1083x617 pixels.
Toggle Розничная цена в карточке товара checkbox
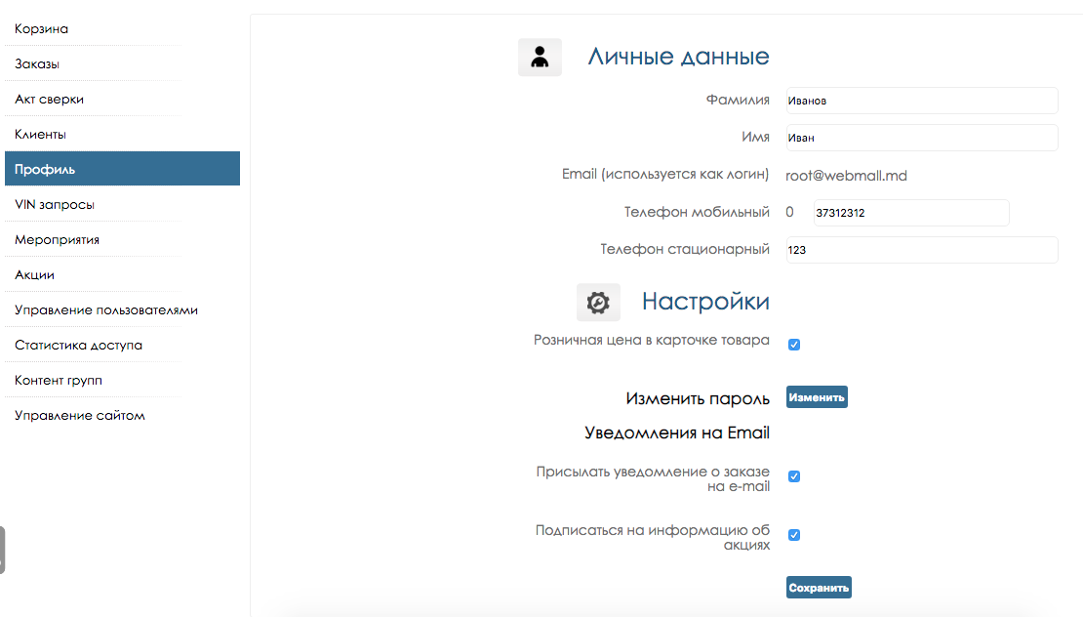coord(794,345)
